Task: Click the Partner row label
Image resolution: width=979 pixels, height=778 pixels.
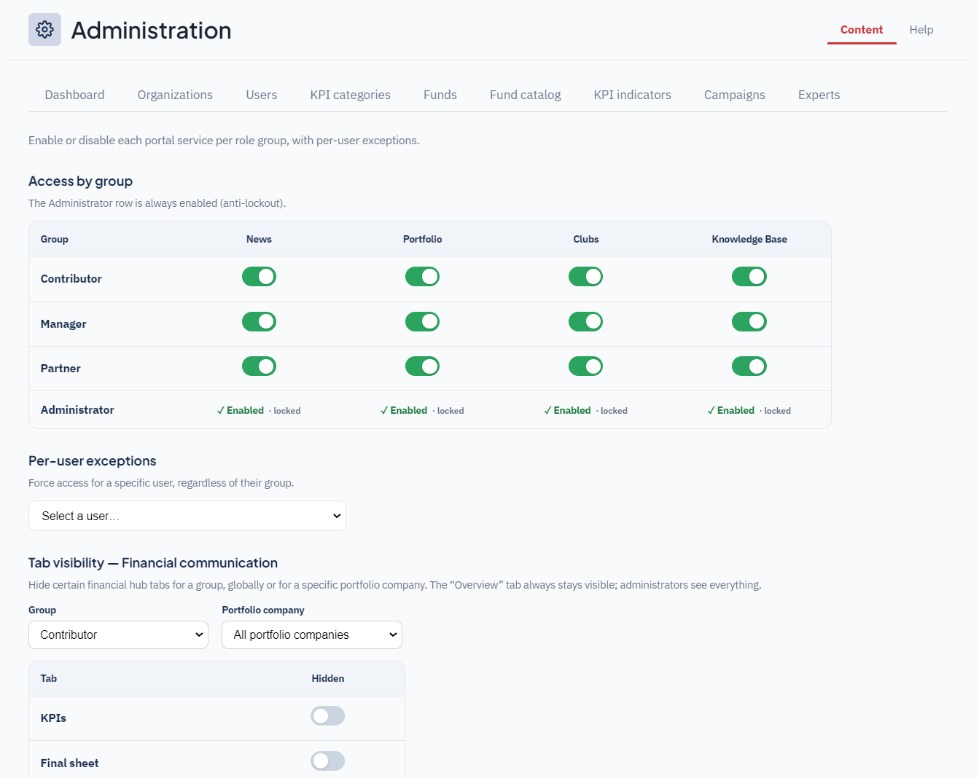Action: [61, 369]
